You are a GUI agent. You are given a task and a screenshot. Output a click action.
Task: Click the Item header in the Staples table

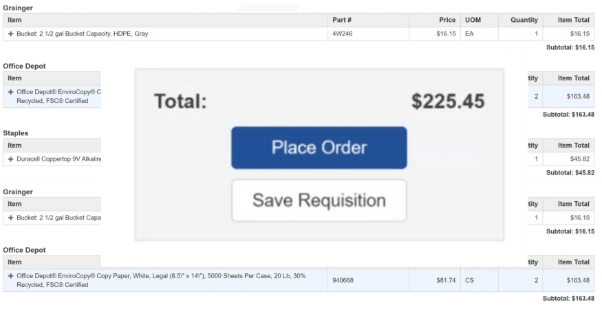coord(14,146)
